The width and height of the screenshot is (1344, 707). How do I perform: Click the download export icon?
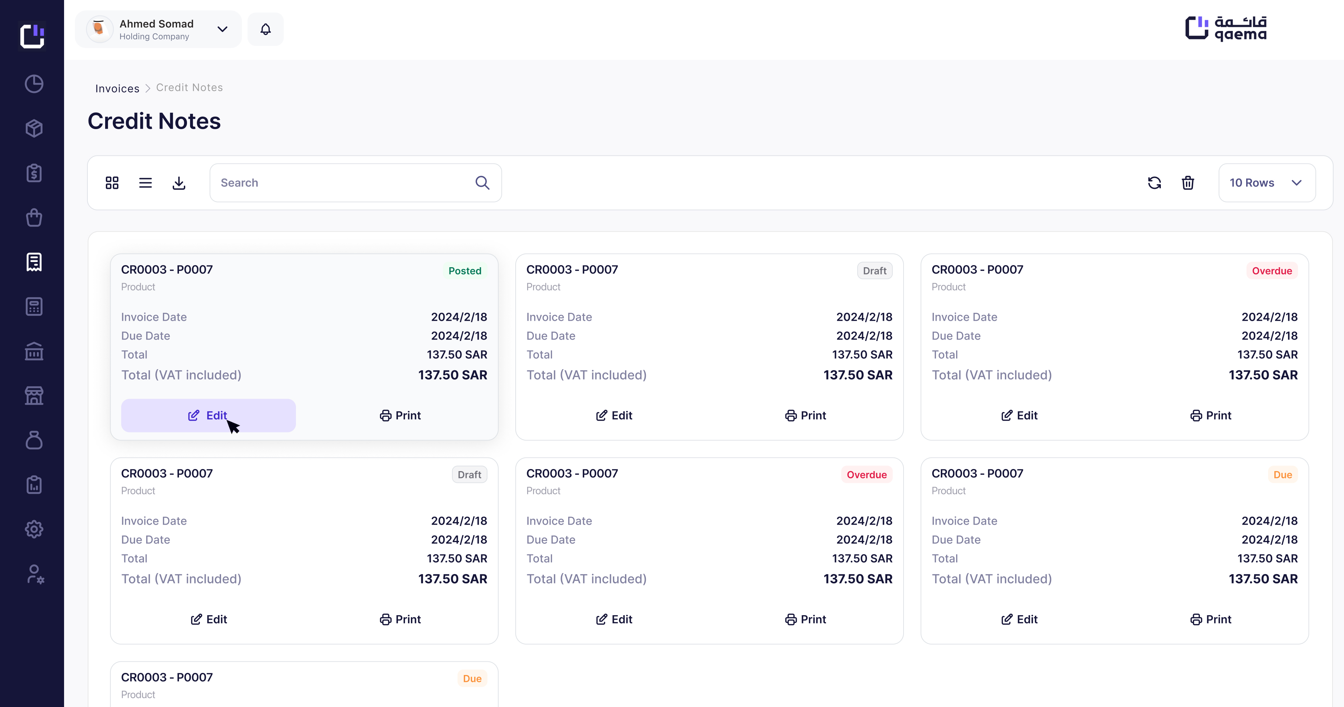[x=179, y=183]
